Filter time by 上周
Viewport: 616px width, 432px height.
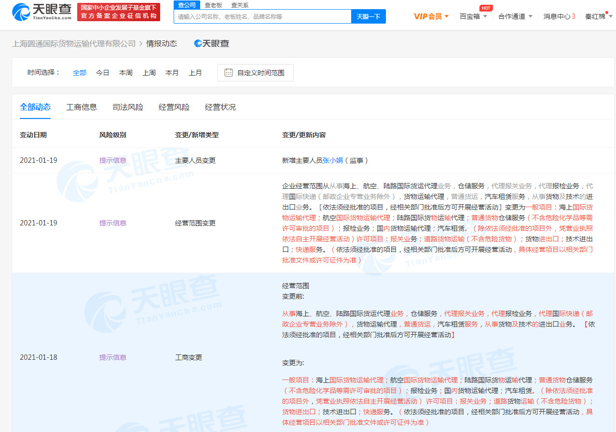pos(149,73)
